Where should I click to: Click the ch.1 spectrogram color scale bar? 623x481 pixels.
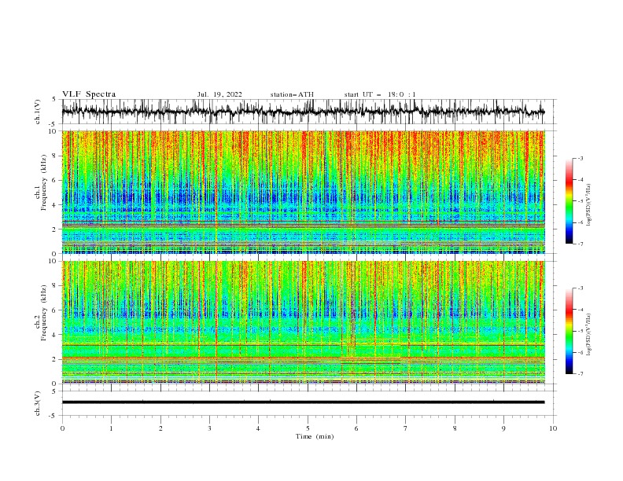[x=569, y=201]
